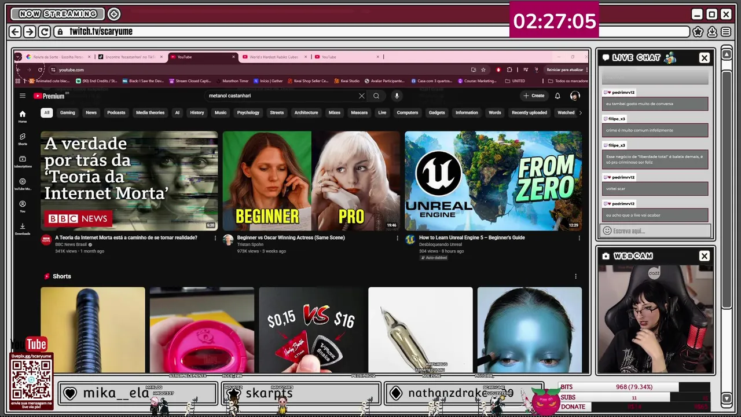Screen dimensions: 741x417
Task: Select the All category chip
Action: pyautogui.click(x=47, y=112)
